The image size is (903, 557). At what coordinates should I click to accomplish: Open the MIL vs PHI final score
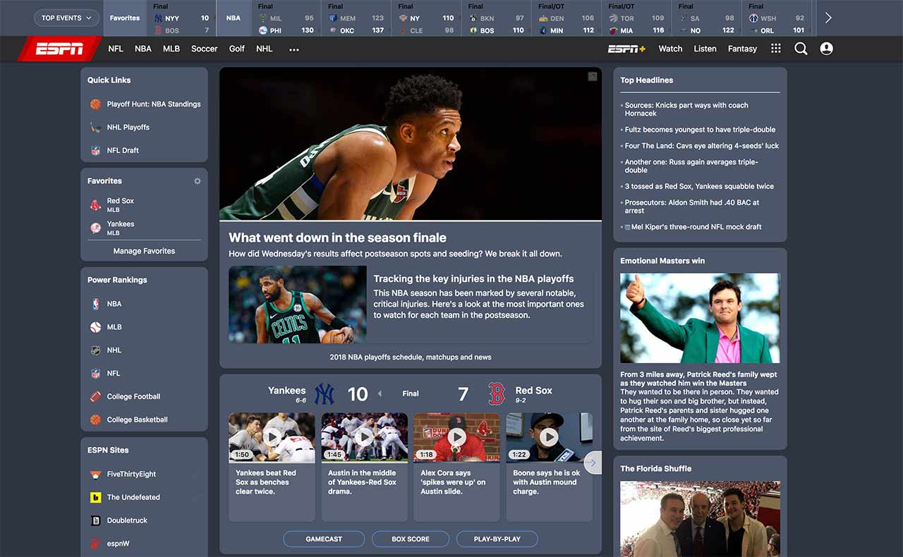pos(286,18)
